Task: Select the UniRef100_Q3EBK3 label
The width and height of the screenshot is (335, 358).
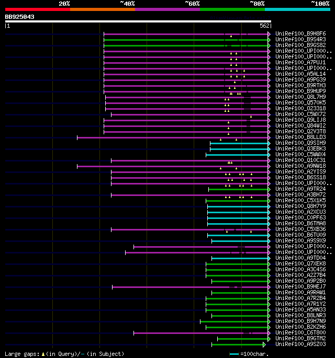Action: click(300, 148)
